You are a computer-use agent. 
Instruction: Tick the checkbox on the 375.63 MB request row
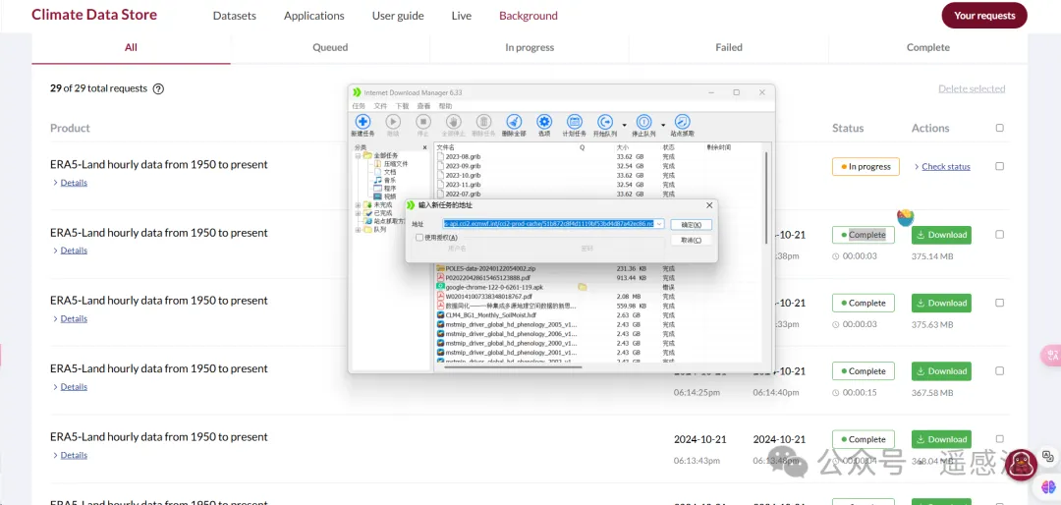(x=999, y=303)
